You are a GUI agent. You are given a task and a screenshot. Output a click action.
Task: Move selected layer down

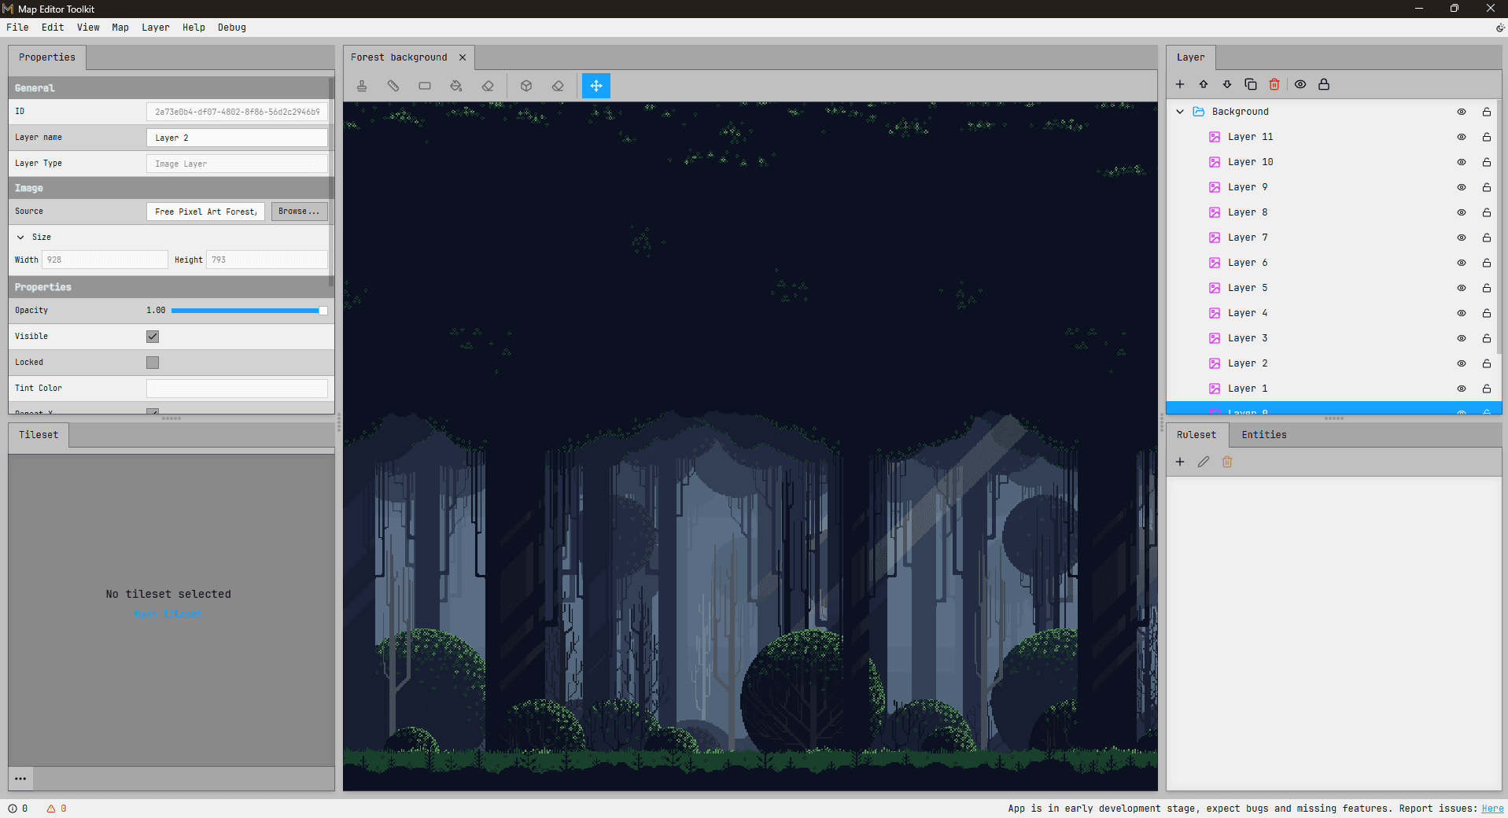tap(1227, 84)
